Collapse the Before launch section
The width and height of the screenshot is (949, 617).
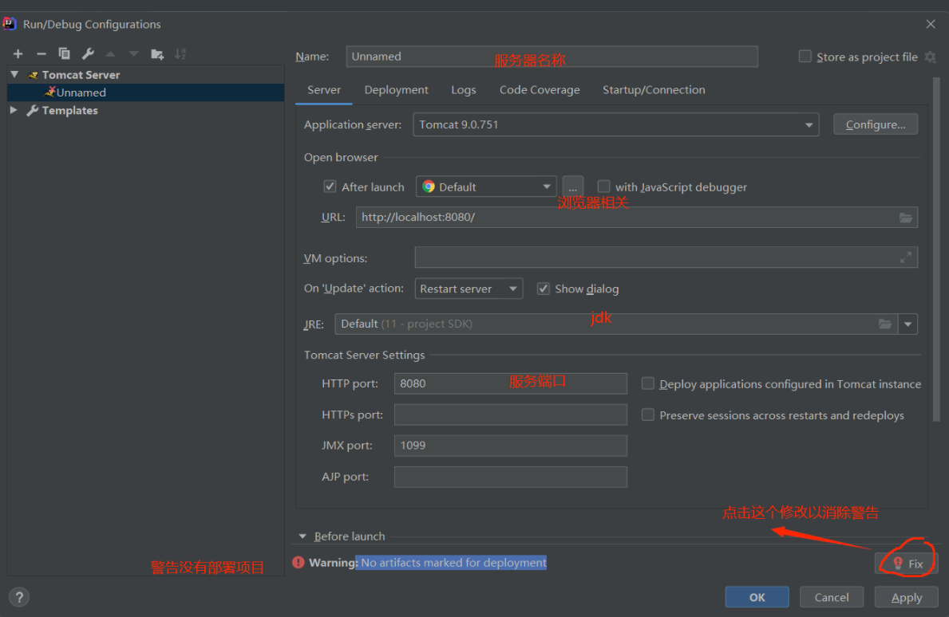[302, 536]
